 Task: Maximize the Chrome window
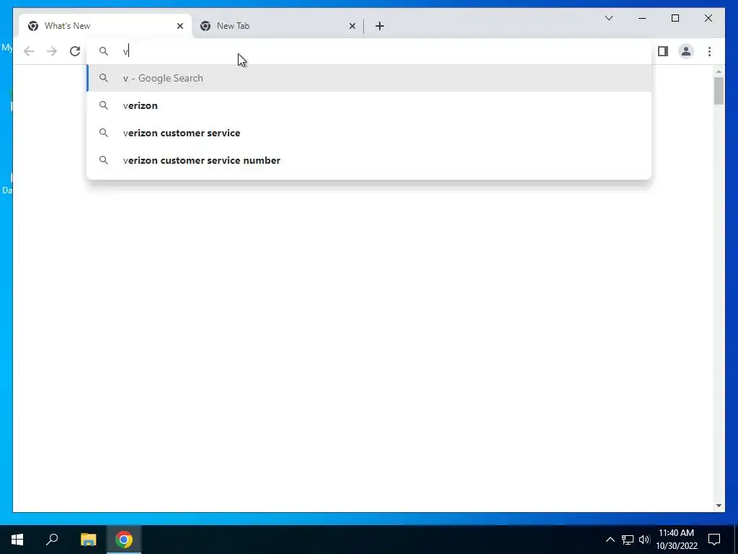pyautogui.click(x=675, y=18)
